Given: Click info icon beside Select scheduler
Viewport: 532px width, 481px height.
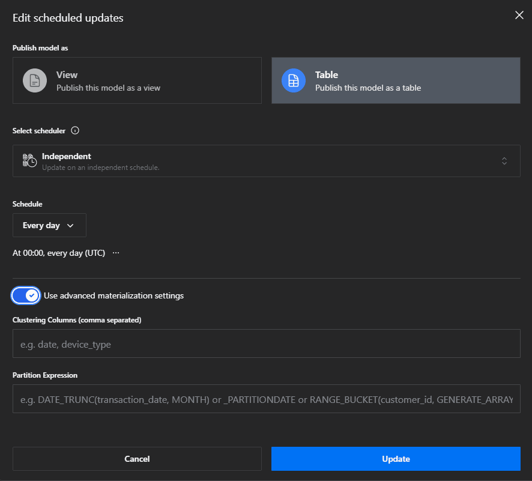Looking at the screenshot, I should click(75, 130).
